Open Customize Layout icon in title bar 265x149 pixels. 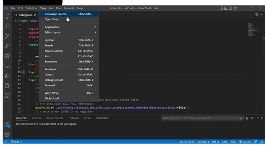(x=235, y=8)
